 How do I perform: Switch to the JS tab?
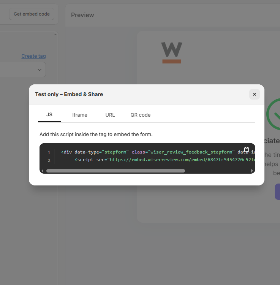tap(49, 115)
